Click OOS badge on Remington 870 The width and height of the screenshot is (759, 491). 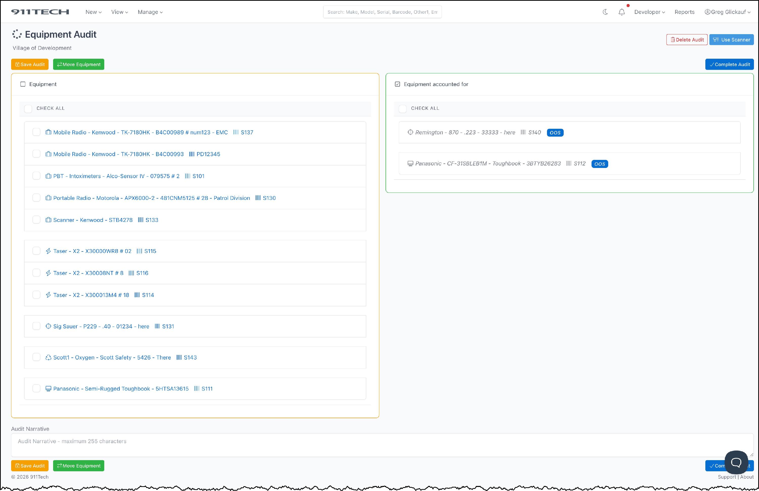tap(555, 133)
